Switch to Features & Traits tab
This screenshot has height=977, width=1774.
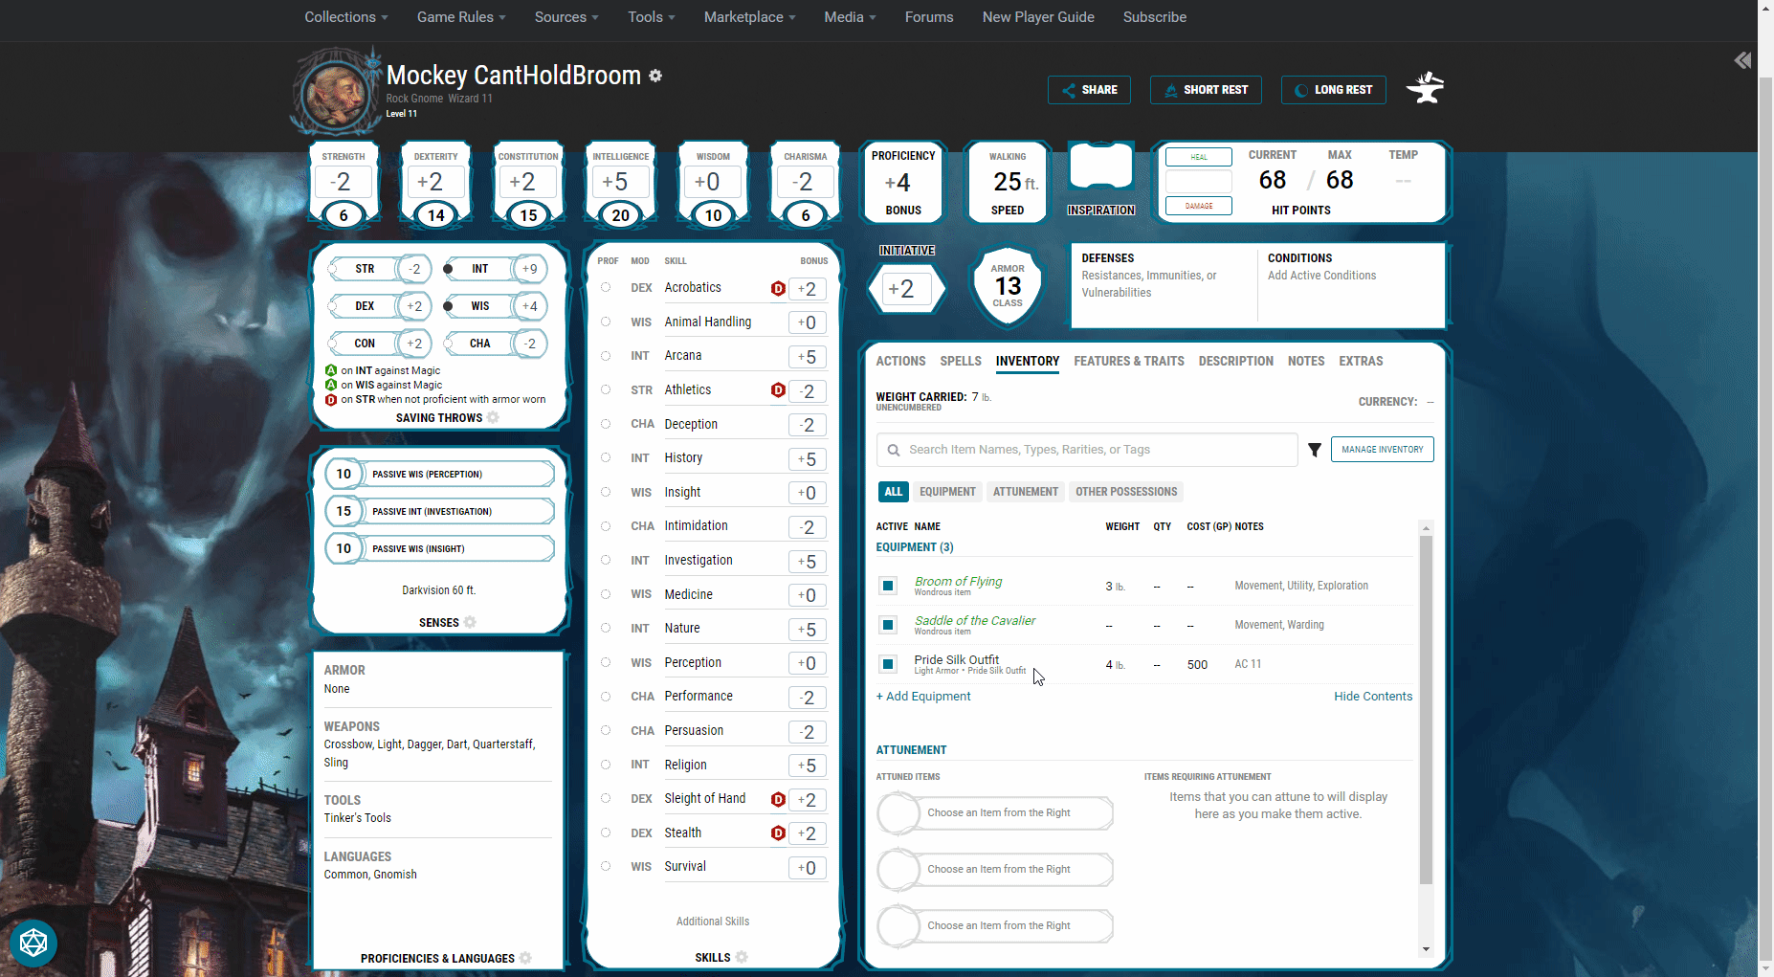[1129, 361]
